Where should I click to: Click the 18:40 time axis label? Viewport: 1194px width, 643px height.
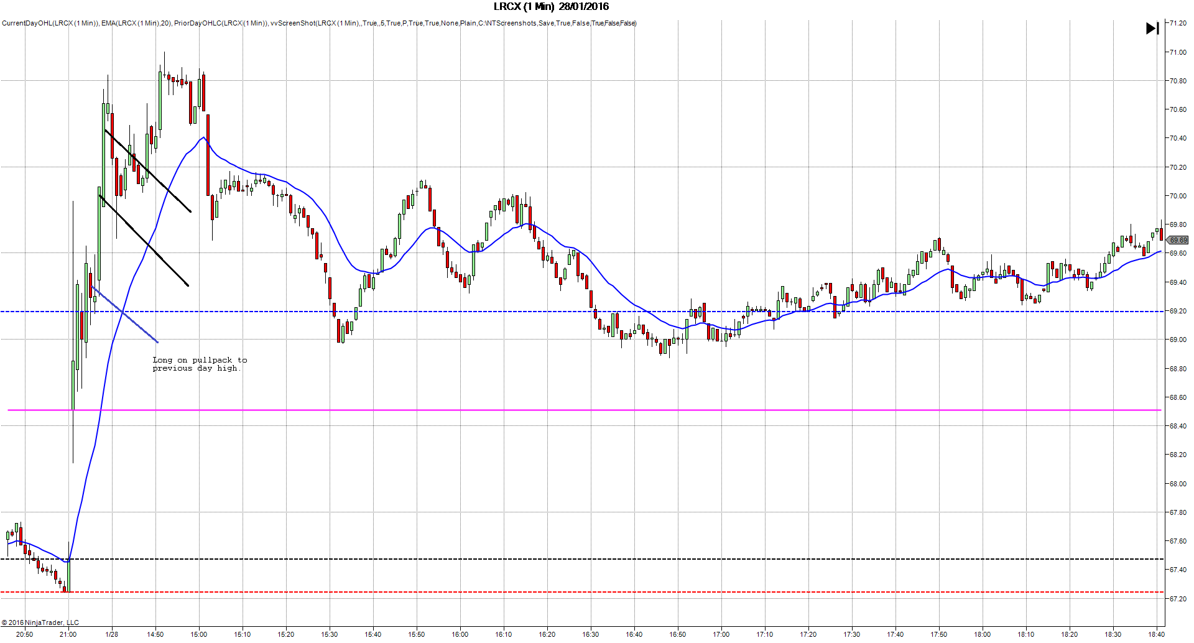[x=1157, y=634]
